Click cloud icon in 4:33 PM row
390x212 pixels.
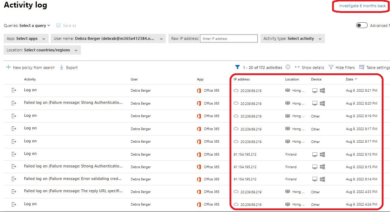[236, 192]
